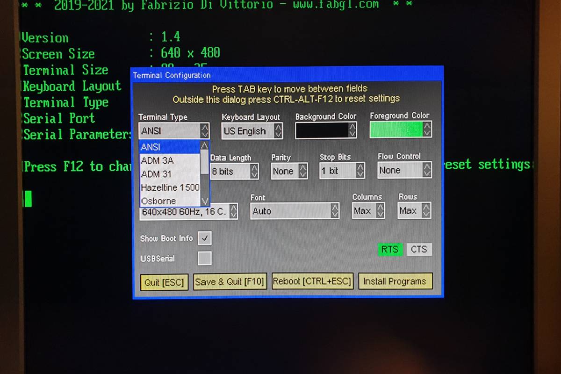This screenshot has height=374, width=561.
Task: Click Save & Quit [F10] button
Action: click(230, 281)
